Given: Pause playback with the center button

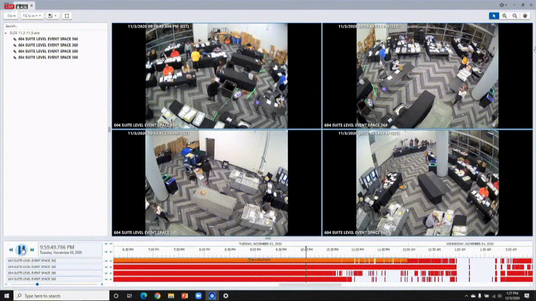Looking at the screenshot, I should click(21, 250).
